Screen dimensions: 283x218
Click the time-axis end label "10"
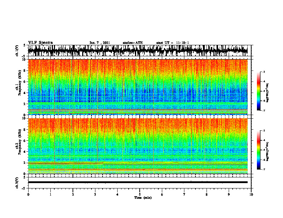251,194
